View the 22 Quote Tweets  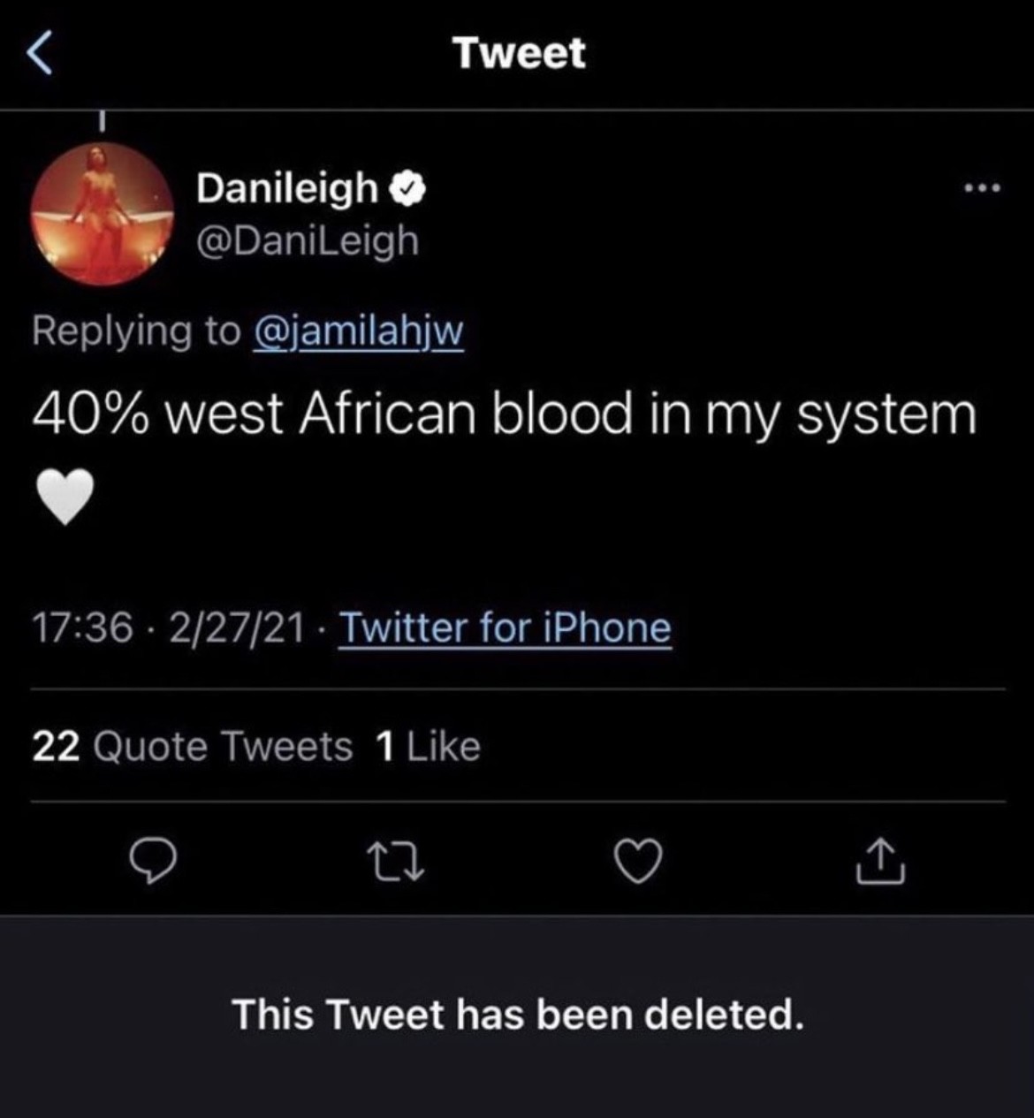click(192, 747)
